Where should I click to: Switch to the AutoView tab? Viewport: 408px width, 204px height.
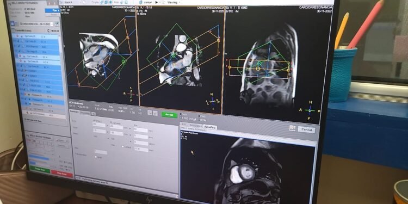[210, 127]
